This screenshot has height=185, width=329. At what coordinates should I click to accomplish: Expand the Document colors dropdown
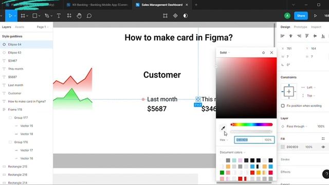pyautogui.click(x=232, y=152)
